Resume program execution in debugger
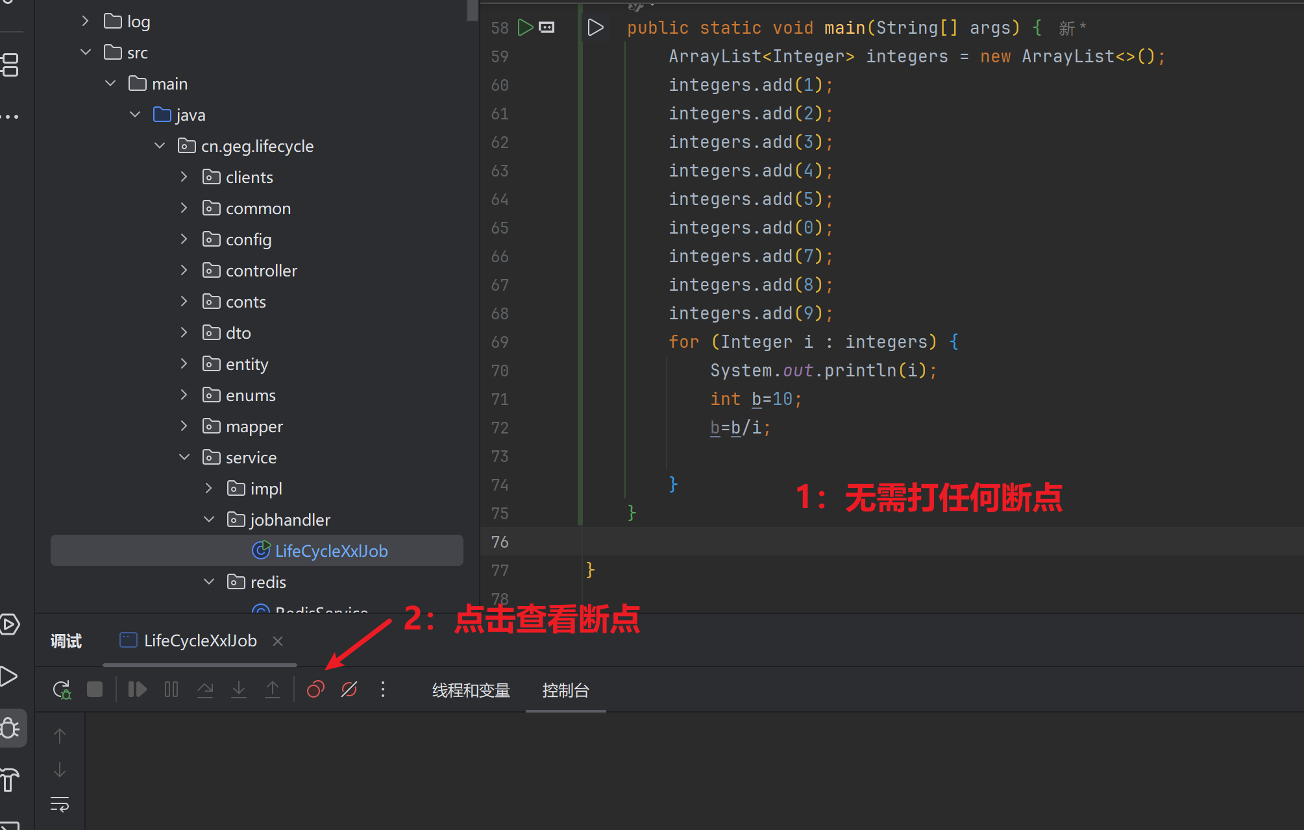This screenshot has height=830, width=1304. [137, 689]
